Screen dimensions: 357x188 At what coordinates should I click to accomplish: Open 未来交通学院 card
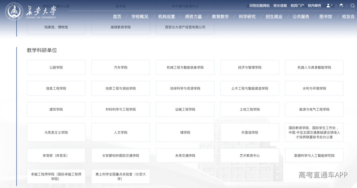pos(185,155)
